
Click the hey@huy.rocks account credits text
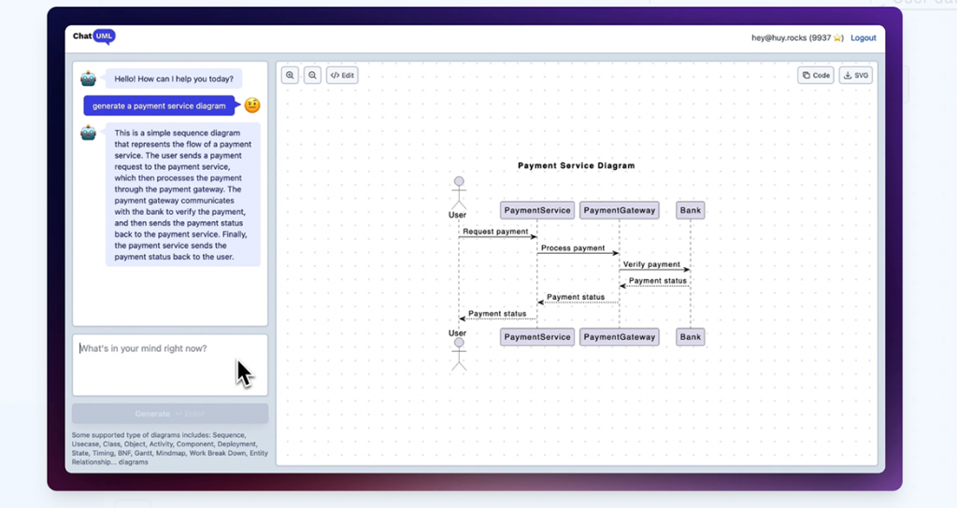(x=797, y=37)
